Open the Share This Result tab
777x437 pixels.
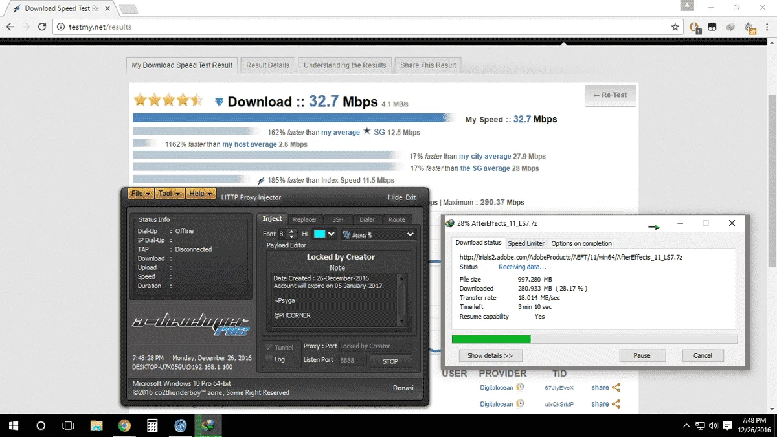[x=428, y=65]
